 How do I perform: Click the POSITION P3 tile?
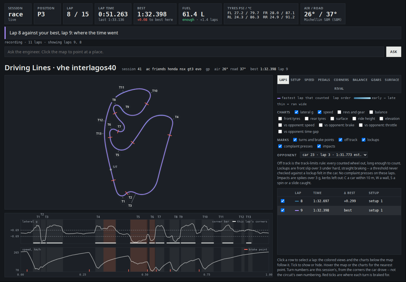[47, 14]
